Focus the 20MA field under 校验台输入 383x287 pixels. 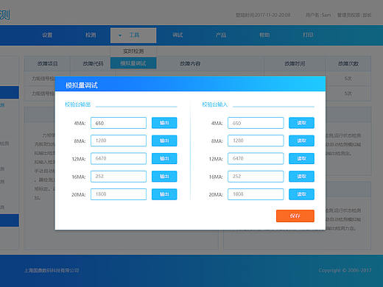[256, 194]
